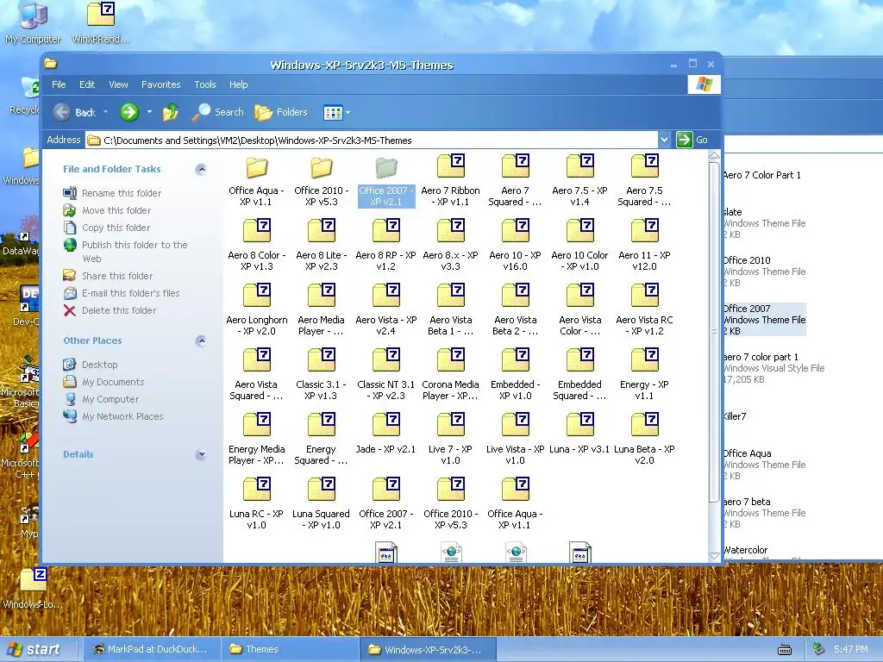Select the Aero 8 RP - XP v1.2 archive

385,245
